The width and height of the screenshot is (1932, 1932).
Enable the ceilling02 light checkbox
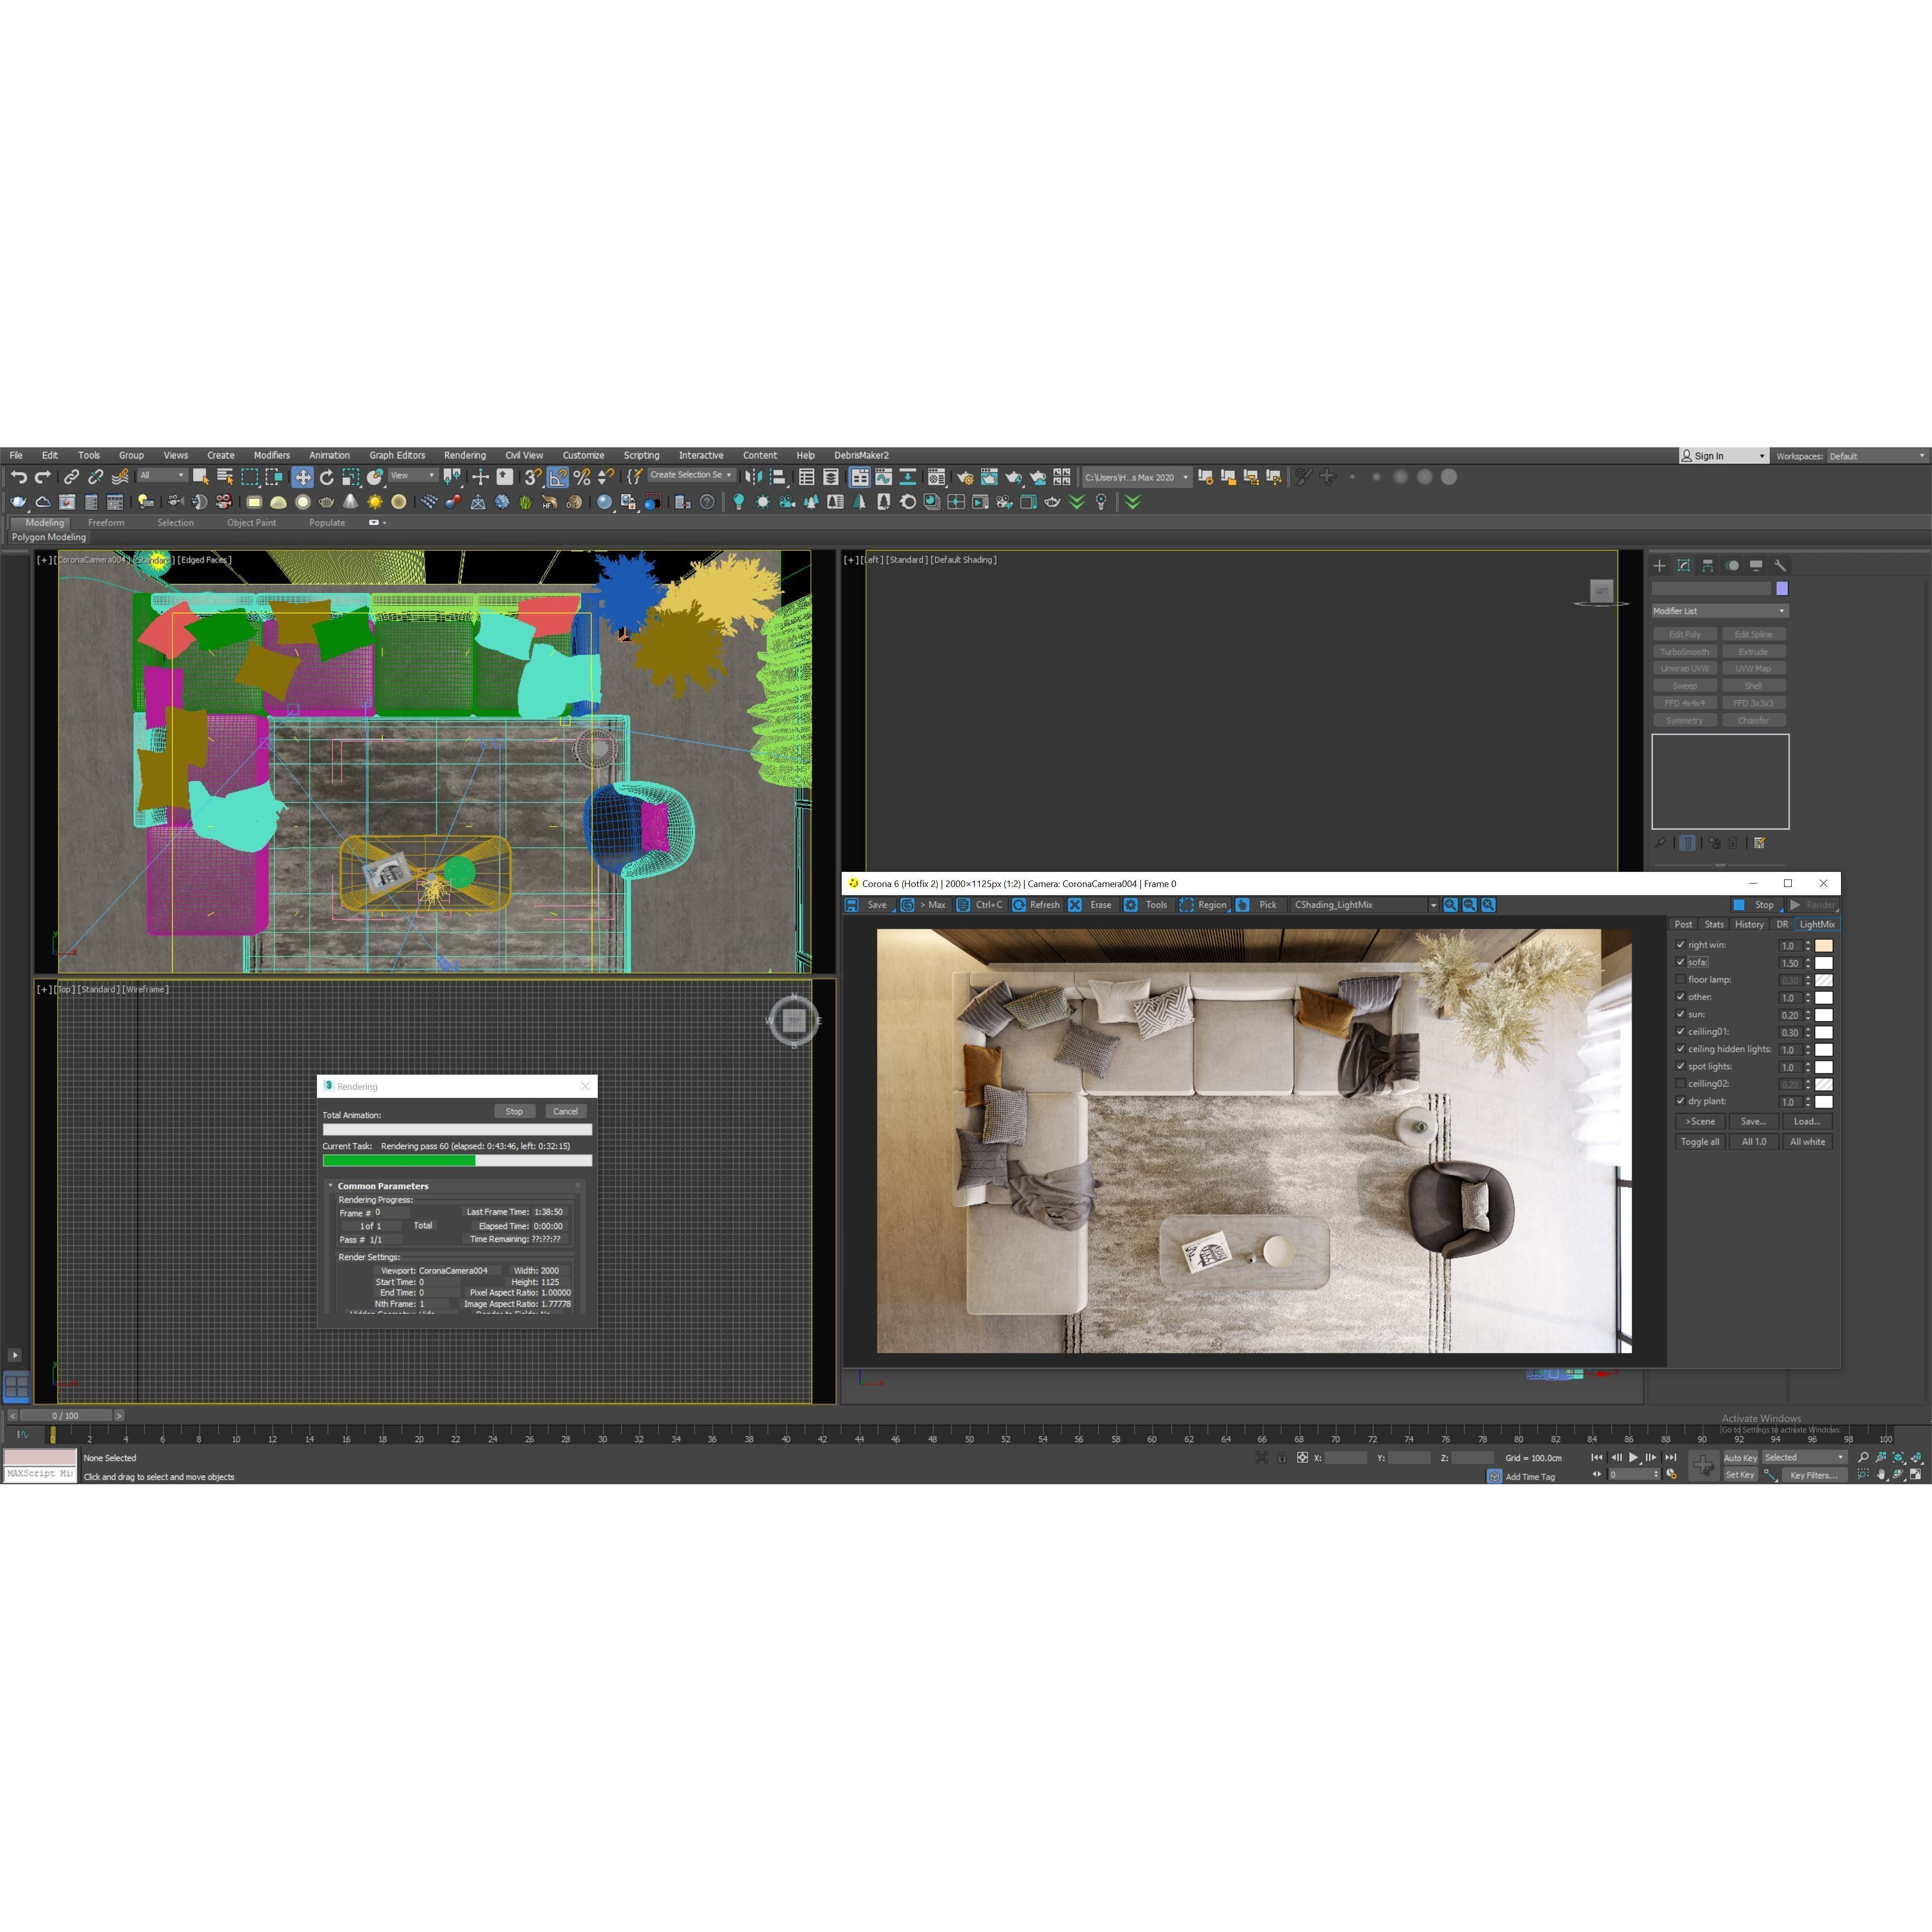1680,1084
